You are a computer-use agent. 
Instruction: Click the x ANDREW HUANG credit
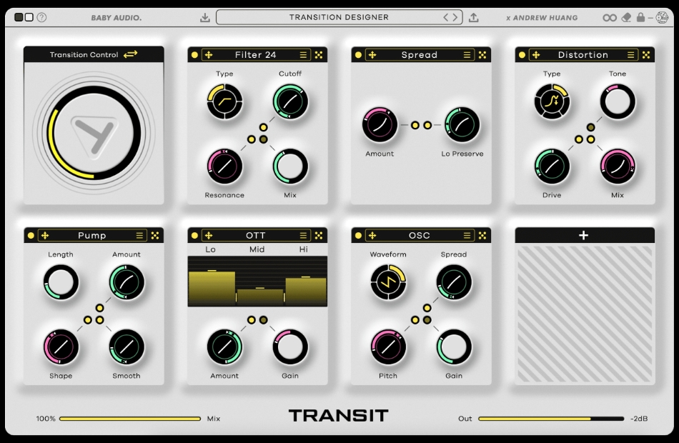(542, 18)
